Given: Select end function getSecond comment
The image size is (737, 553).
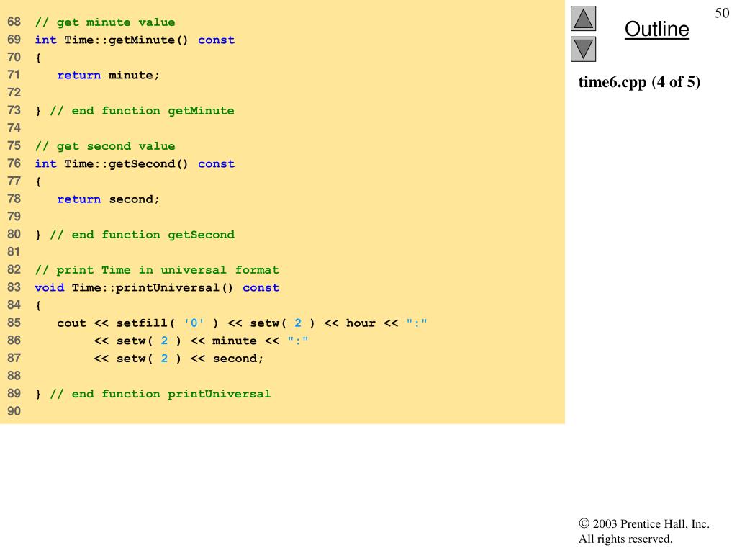Looking at the screenshot, I should coord(142,235).
